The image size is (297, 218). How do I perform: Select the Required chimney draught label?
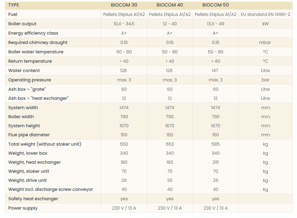click(38, 42)
